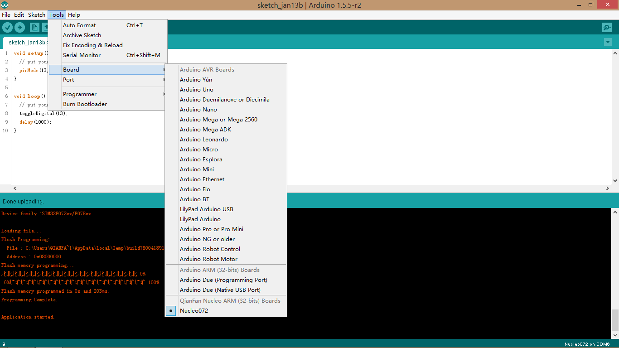Select the Arduino Leonardo board

coord(226,140)
